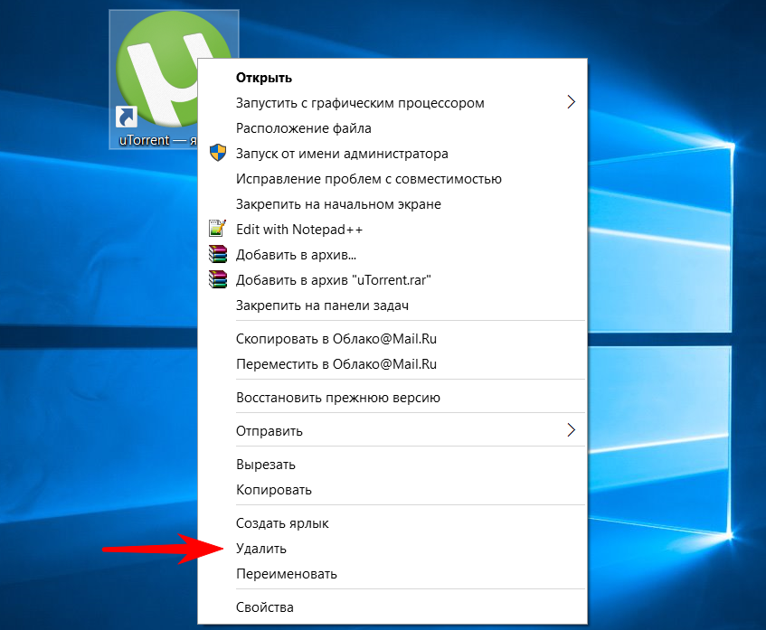Select 'Открыть' from context menu

263,78
